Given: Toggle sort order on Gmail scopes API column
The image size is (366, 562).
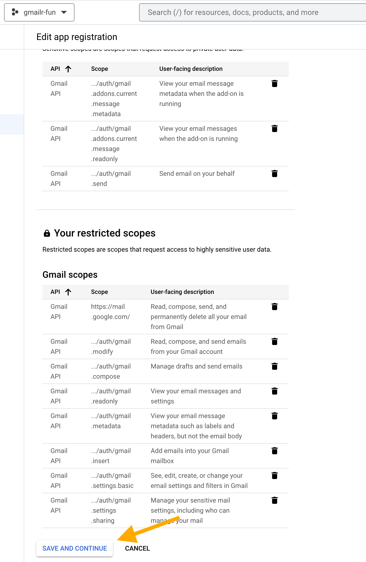Looking at the screenshot, I should [68, 292].
